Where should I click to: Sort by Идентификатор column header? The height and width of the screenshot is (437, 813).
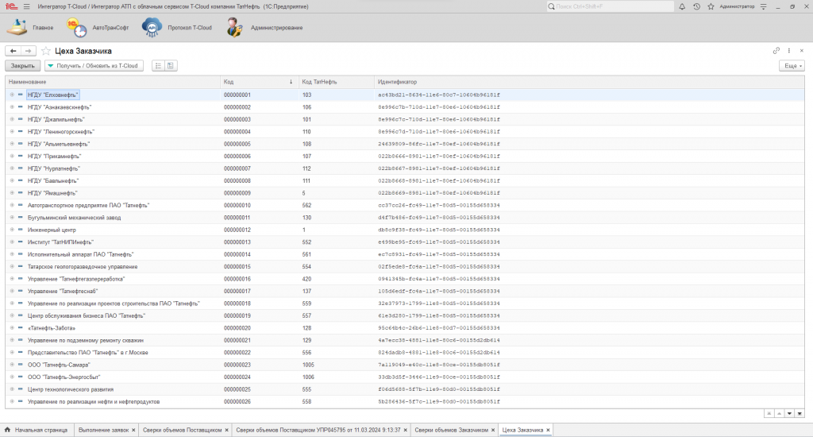point(589,82)
